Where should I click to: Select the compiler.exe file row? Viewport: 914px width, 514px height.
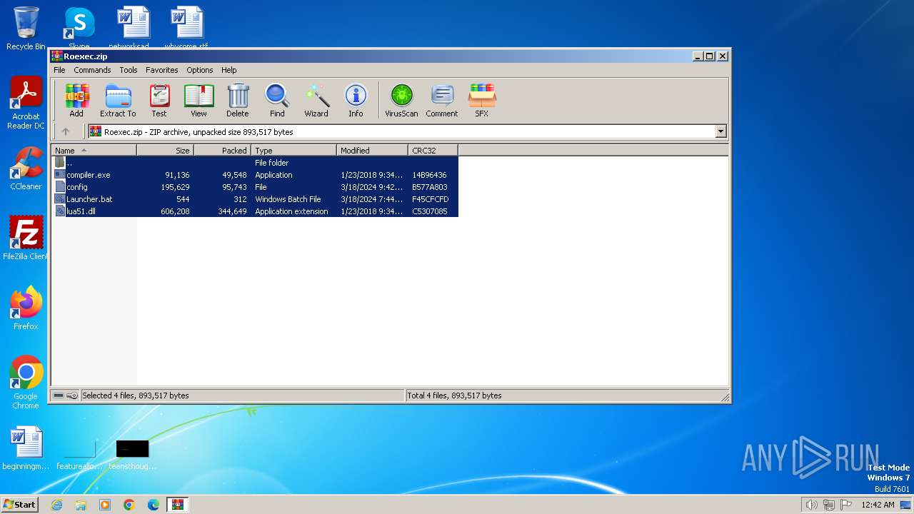coord(255,175)
